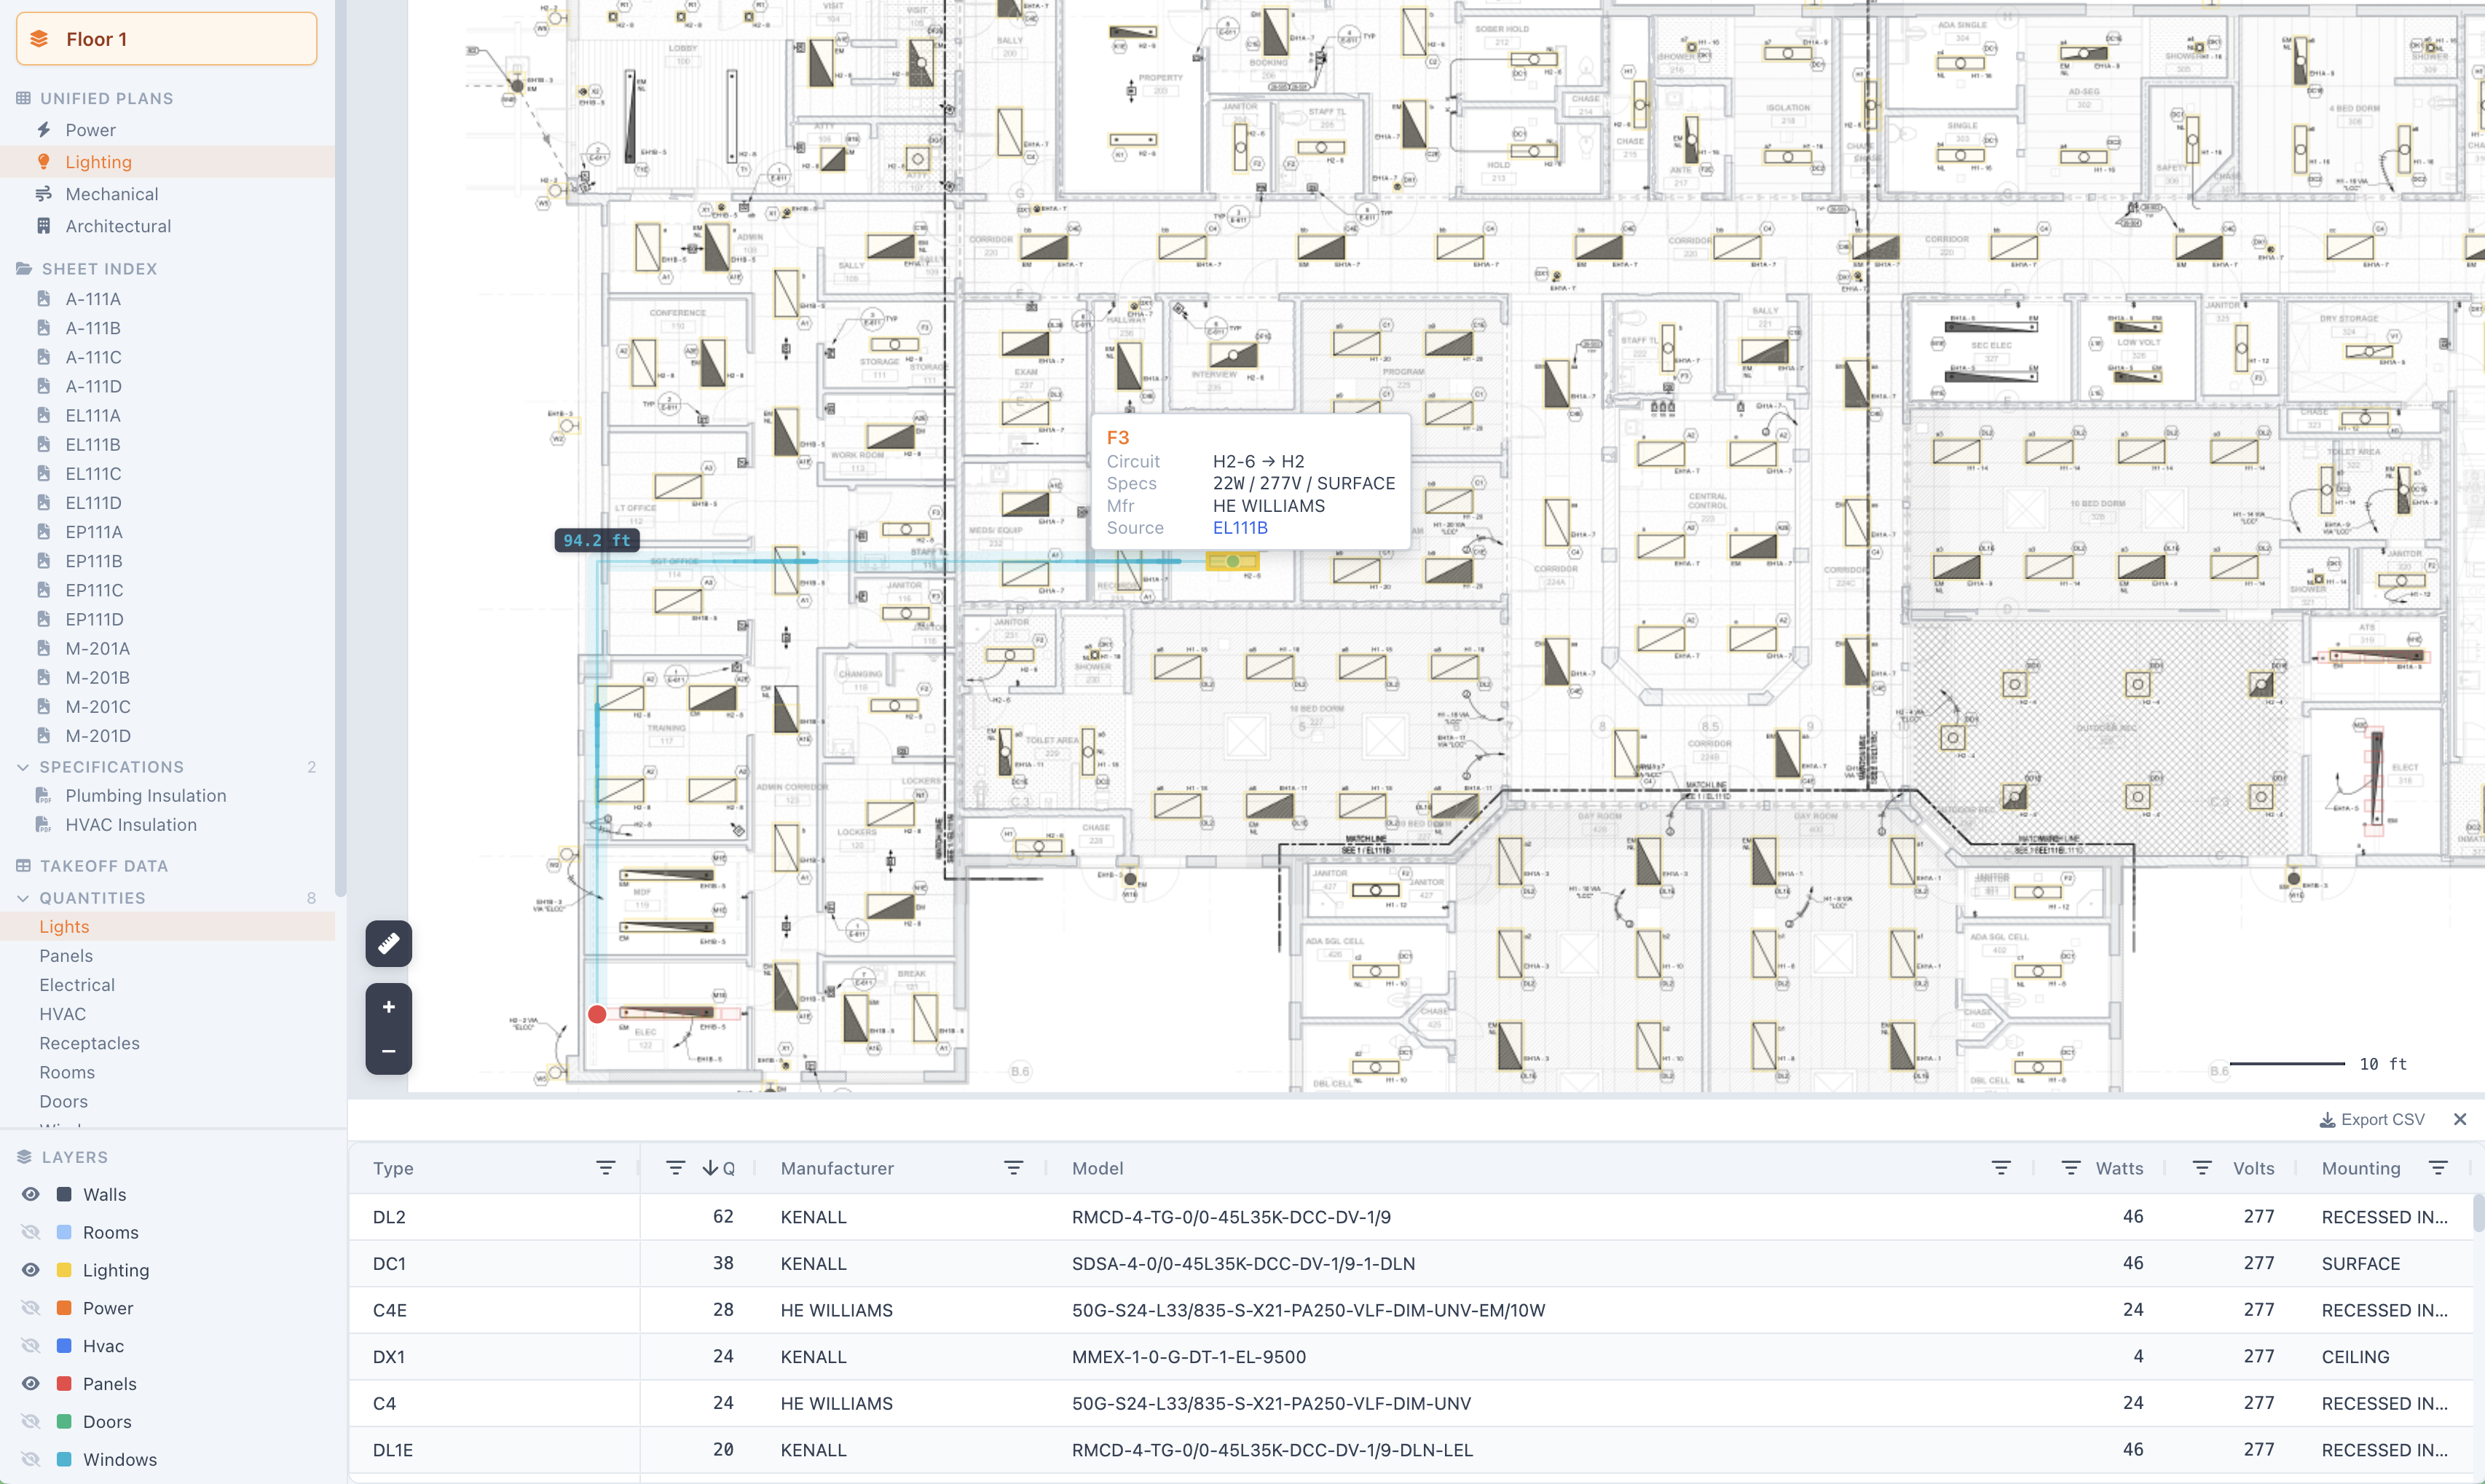This screenshot has height=1484, width=2485.
Task: Click the Type column filter icon
Action: tap(605, 1168)
